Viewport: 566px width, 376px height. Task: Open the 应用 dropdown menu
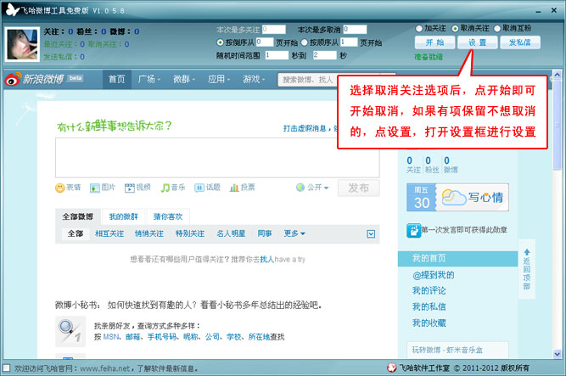coord(219,79)
